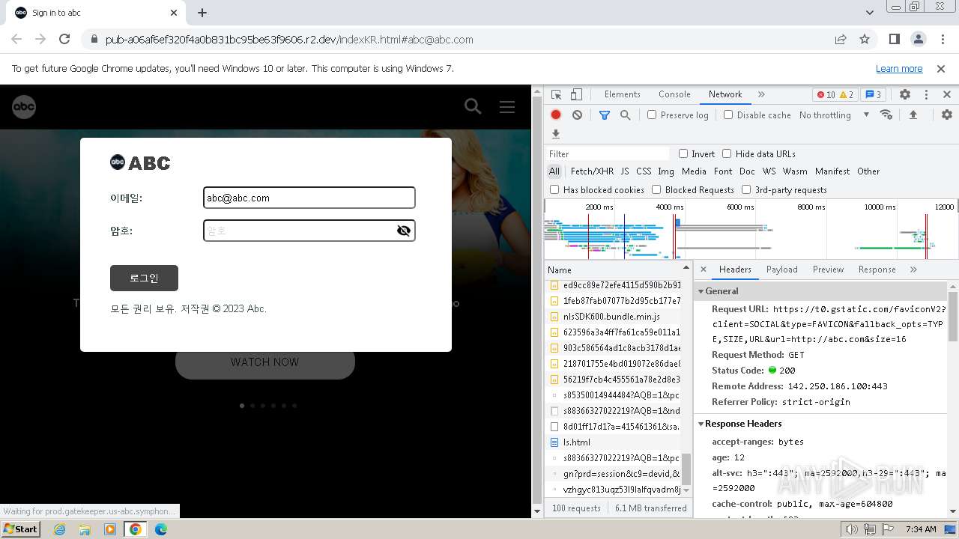Check Hide data URLs checkbox

(x=727, y=154)
